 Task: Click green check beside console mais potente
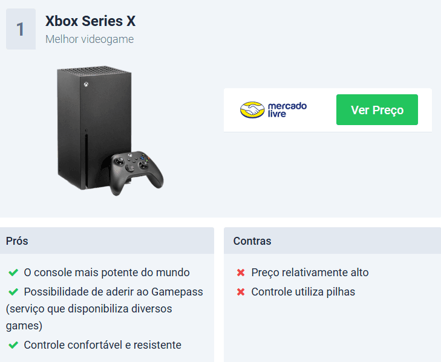click(13, 273)
